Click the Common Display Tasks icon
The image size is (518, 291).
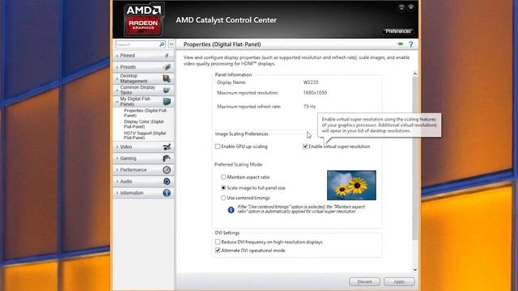pos(167,90)
